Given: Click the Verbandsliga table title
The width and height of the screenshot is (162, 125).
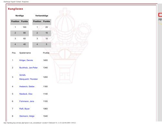Looking at the screenshot, I should 42,16.
